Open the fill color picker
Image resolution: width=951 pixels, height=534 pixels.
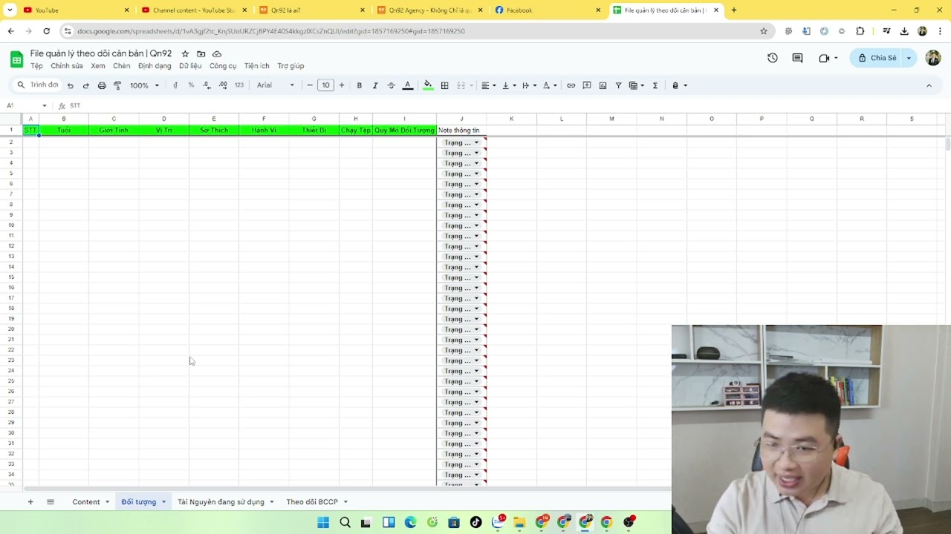[x=428, y=85]
